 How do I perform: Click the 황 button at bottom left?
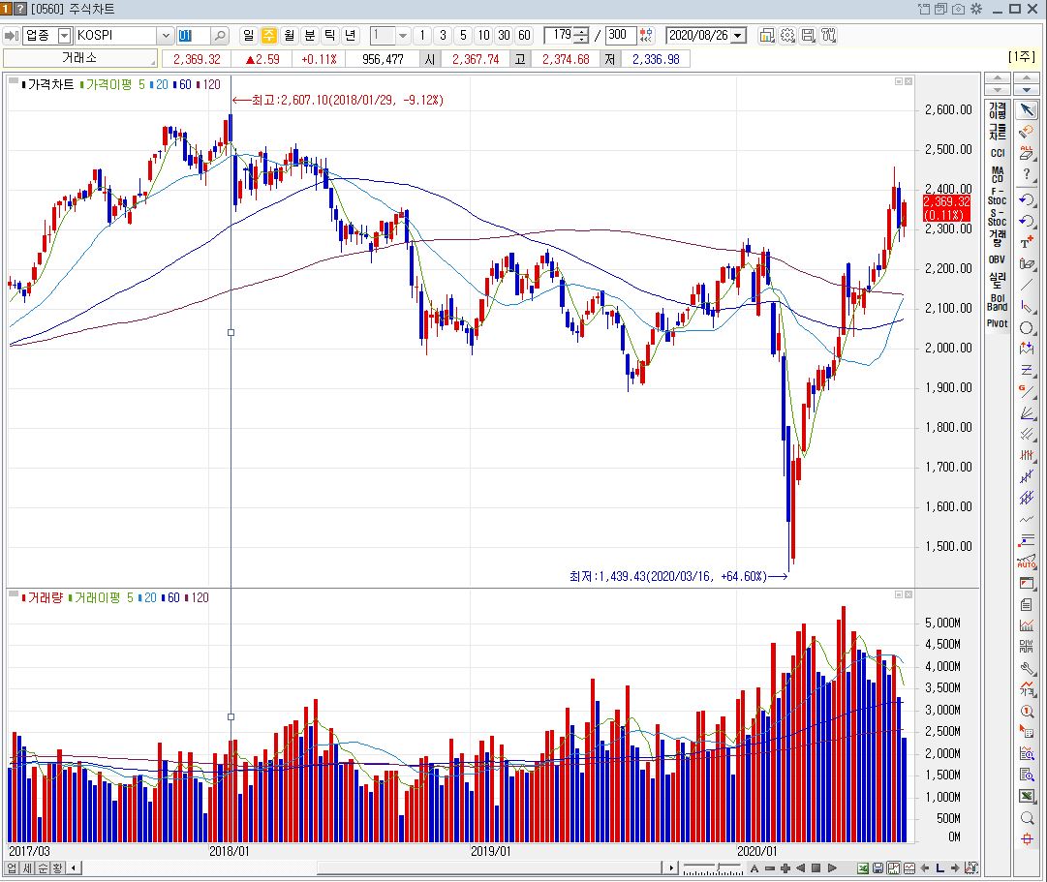(x=57, y=868)
